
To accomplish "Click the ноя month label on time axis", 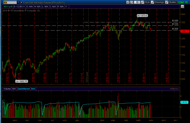I will [65, 120].
